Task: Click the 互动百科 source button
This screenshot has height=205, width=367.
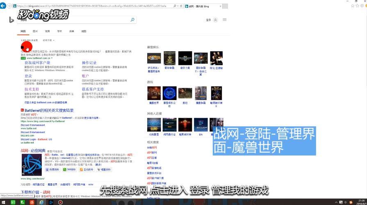Action: 87,169
